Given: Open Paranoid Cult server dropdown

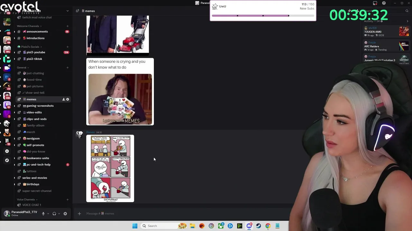Looking at the screenshot, I should tap(67, 11).
